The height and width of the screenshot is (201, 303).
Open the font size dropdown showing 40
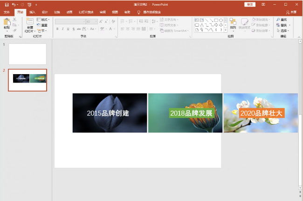tap(92, 21)
